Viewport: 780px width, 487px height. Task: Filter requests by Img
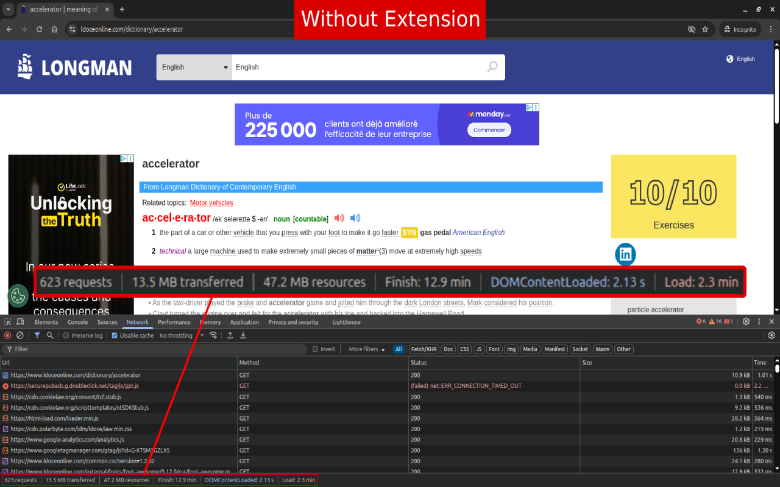[511, 349]
